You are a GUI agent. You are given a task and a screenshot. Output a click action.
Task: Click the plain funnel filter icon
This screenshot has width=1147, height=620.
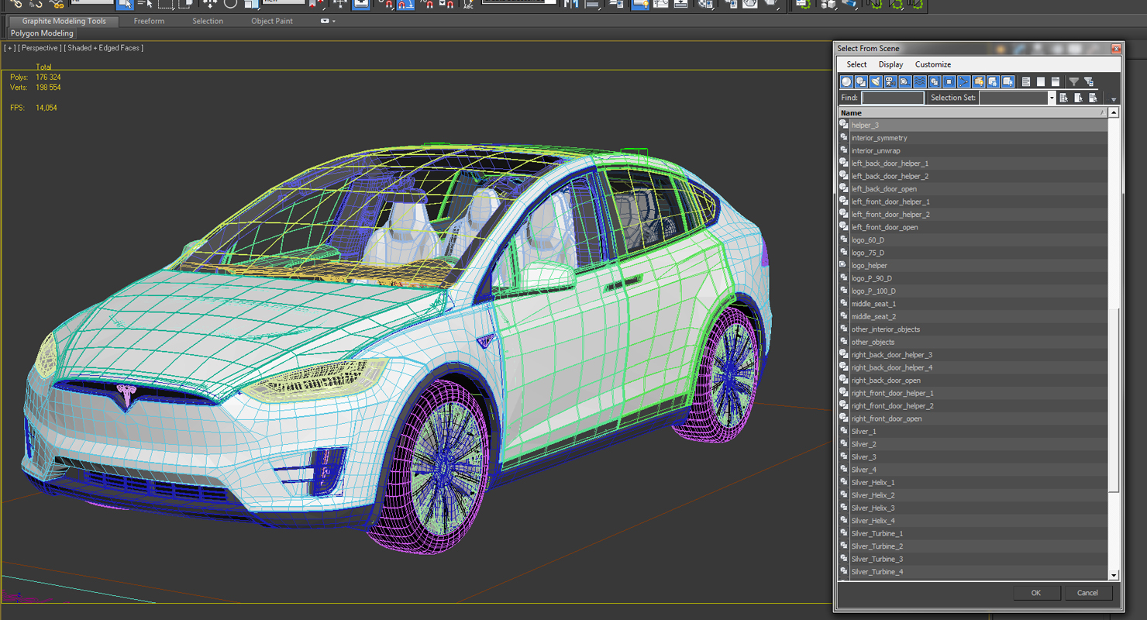coord(1074,81)
